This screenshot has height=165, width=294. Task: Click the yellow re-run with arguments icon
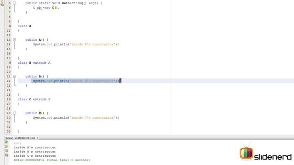[6, 146]
